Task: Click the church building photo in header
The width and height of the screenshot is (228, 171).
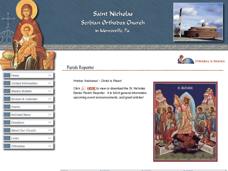Action: pyautogui.click(x=198, y=22)
